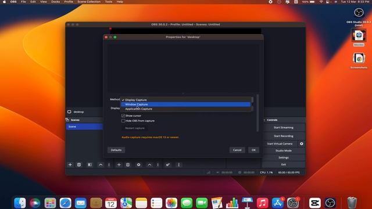Pick Application Capture in the Method list
The height and width of the screenshot is (209, 372).
point(186,109)
